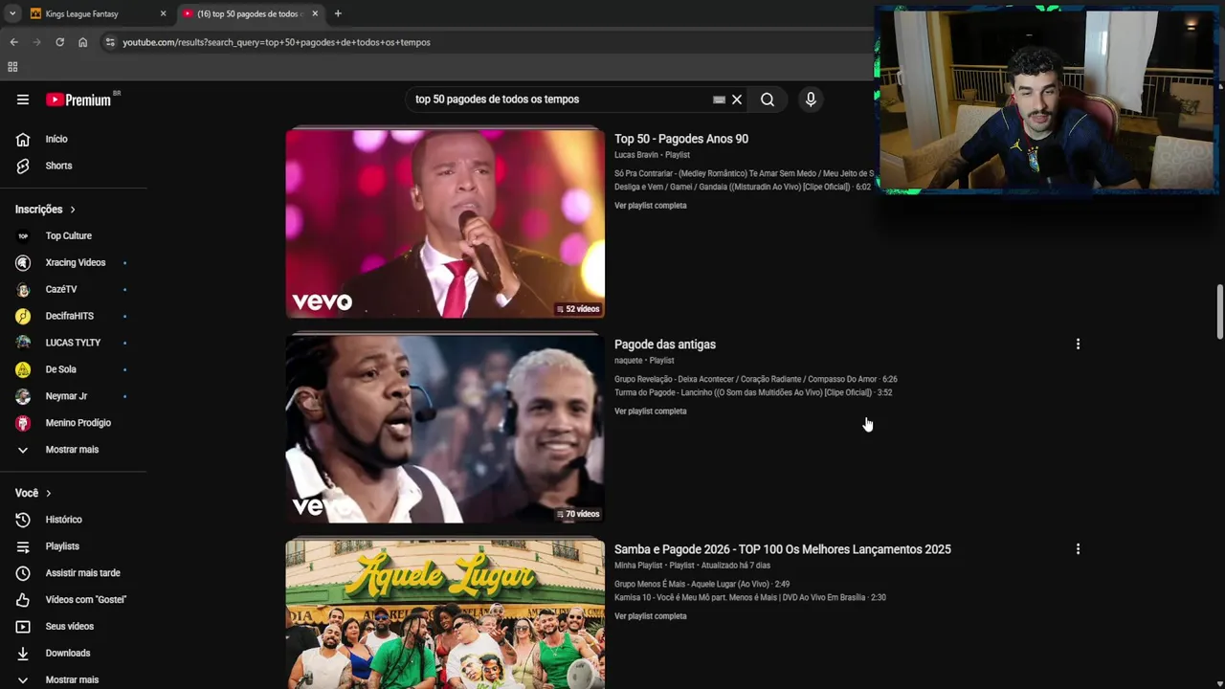The width and height of the screenshot is (1225, 689).
Task: View full playlist for Pagode das antigas
Action: (651, 411)
